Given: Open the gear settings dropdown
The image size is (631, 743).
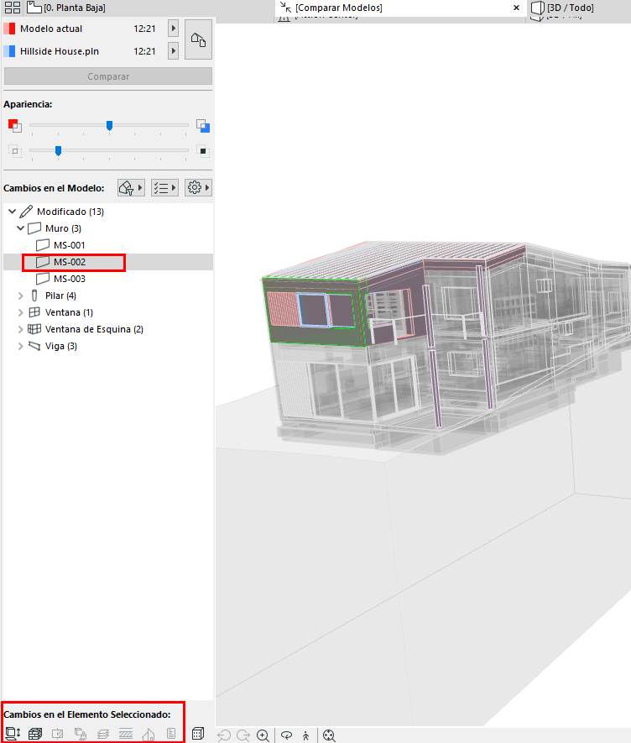Looking at the screenshot, I should click(x=198, y=188).
